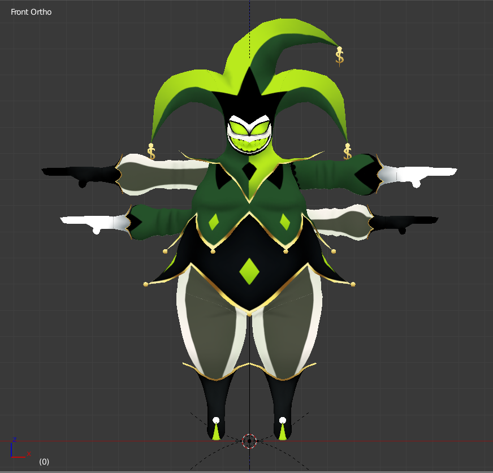Click the 3D cursor at the origin
The height and width of the screenshot is (473, 493).
pos(249,441)
